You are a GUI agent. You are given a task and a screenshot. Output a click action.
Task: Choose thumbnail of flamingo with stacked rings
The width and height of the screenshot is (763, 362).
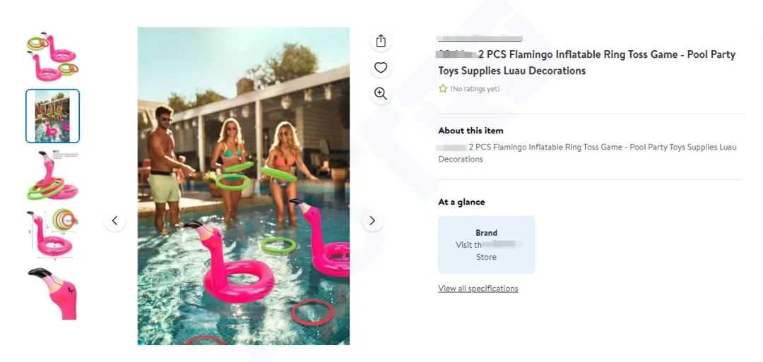coord(52,176)
